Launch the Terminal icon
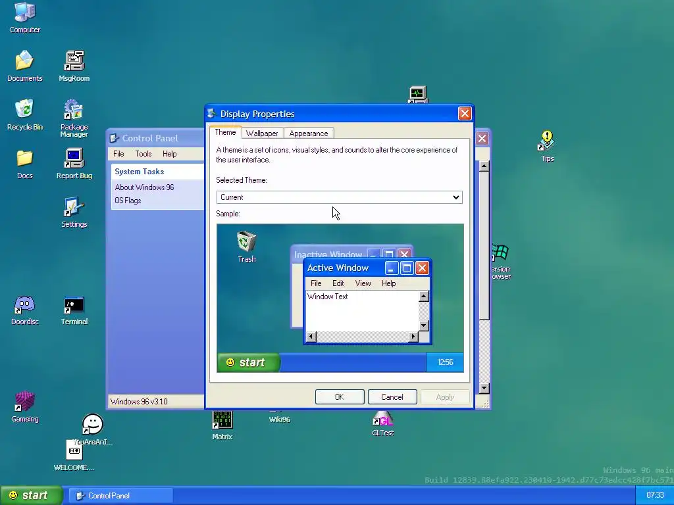Viewport: 674px width, 505px height. point(74,310)
